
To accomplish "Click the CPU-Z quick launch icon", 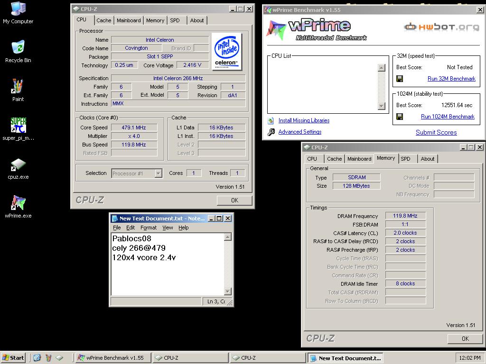I will point(59,358).
